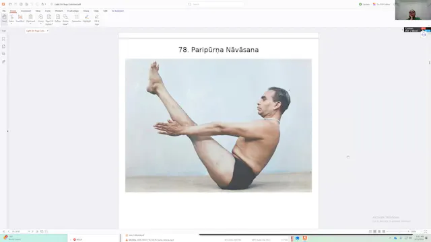This screenshot has height=242, width=431.
Task: Switch to the Form ribbon tab
Action: click(48, 11)
